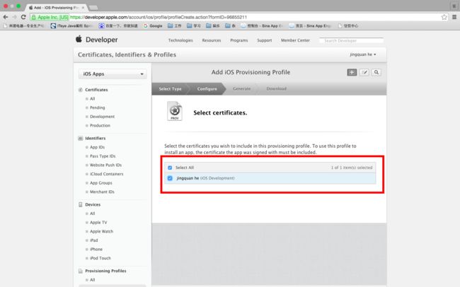The height and width of the screenshot is (287, 460).
Task: Go to Generate step
Action: (242, 89)
